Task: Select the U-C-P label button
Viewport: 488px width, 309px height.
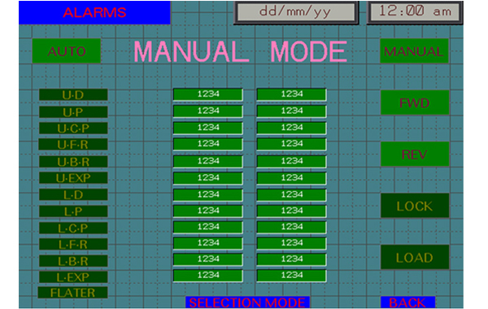Action: coord(73,128)
